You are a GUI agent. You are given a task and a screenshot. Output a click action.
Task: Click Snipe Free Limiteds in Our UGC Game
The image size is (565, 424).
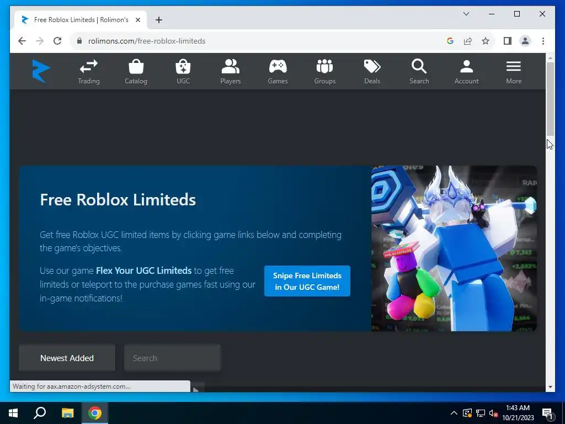tap(307, 281)
